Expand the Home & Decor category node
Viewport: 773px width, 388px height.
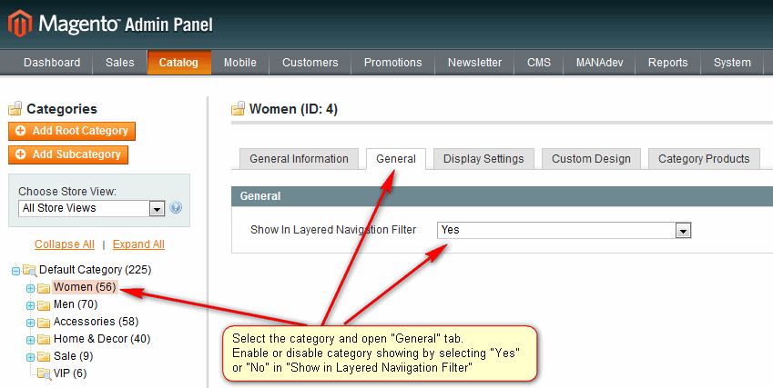coord(30,340)
